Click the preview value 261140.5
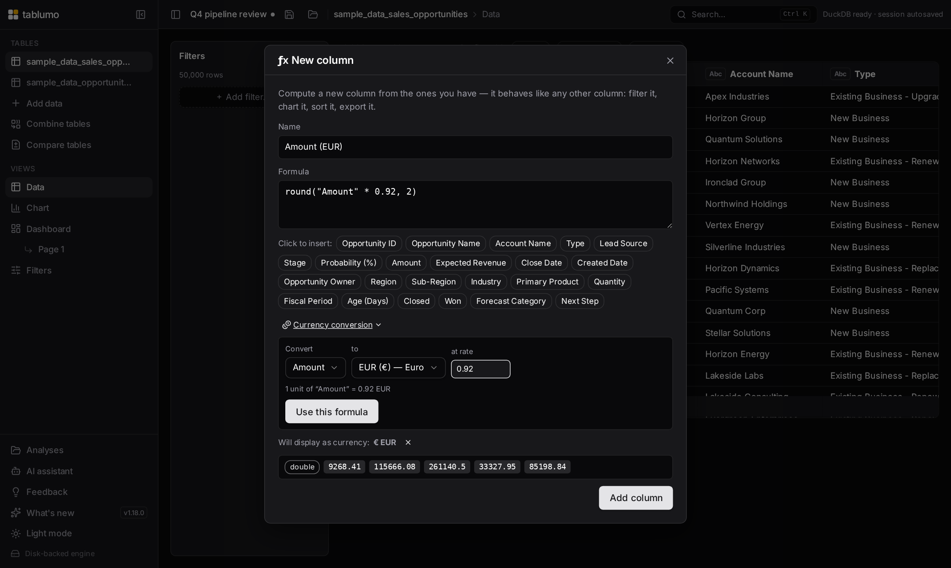This screenshot has height=568, width=951. point(447,467)
